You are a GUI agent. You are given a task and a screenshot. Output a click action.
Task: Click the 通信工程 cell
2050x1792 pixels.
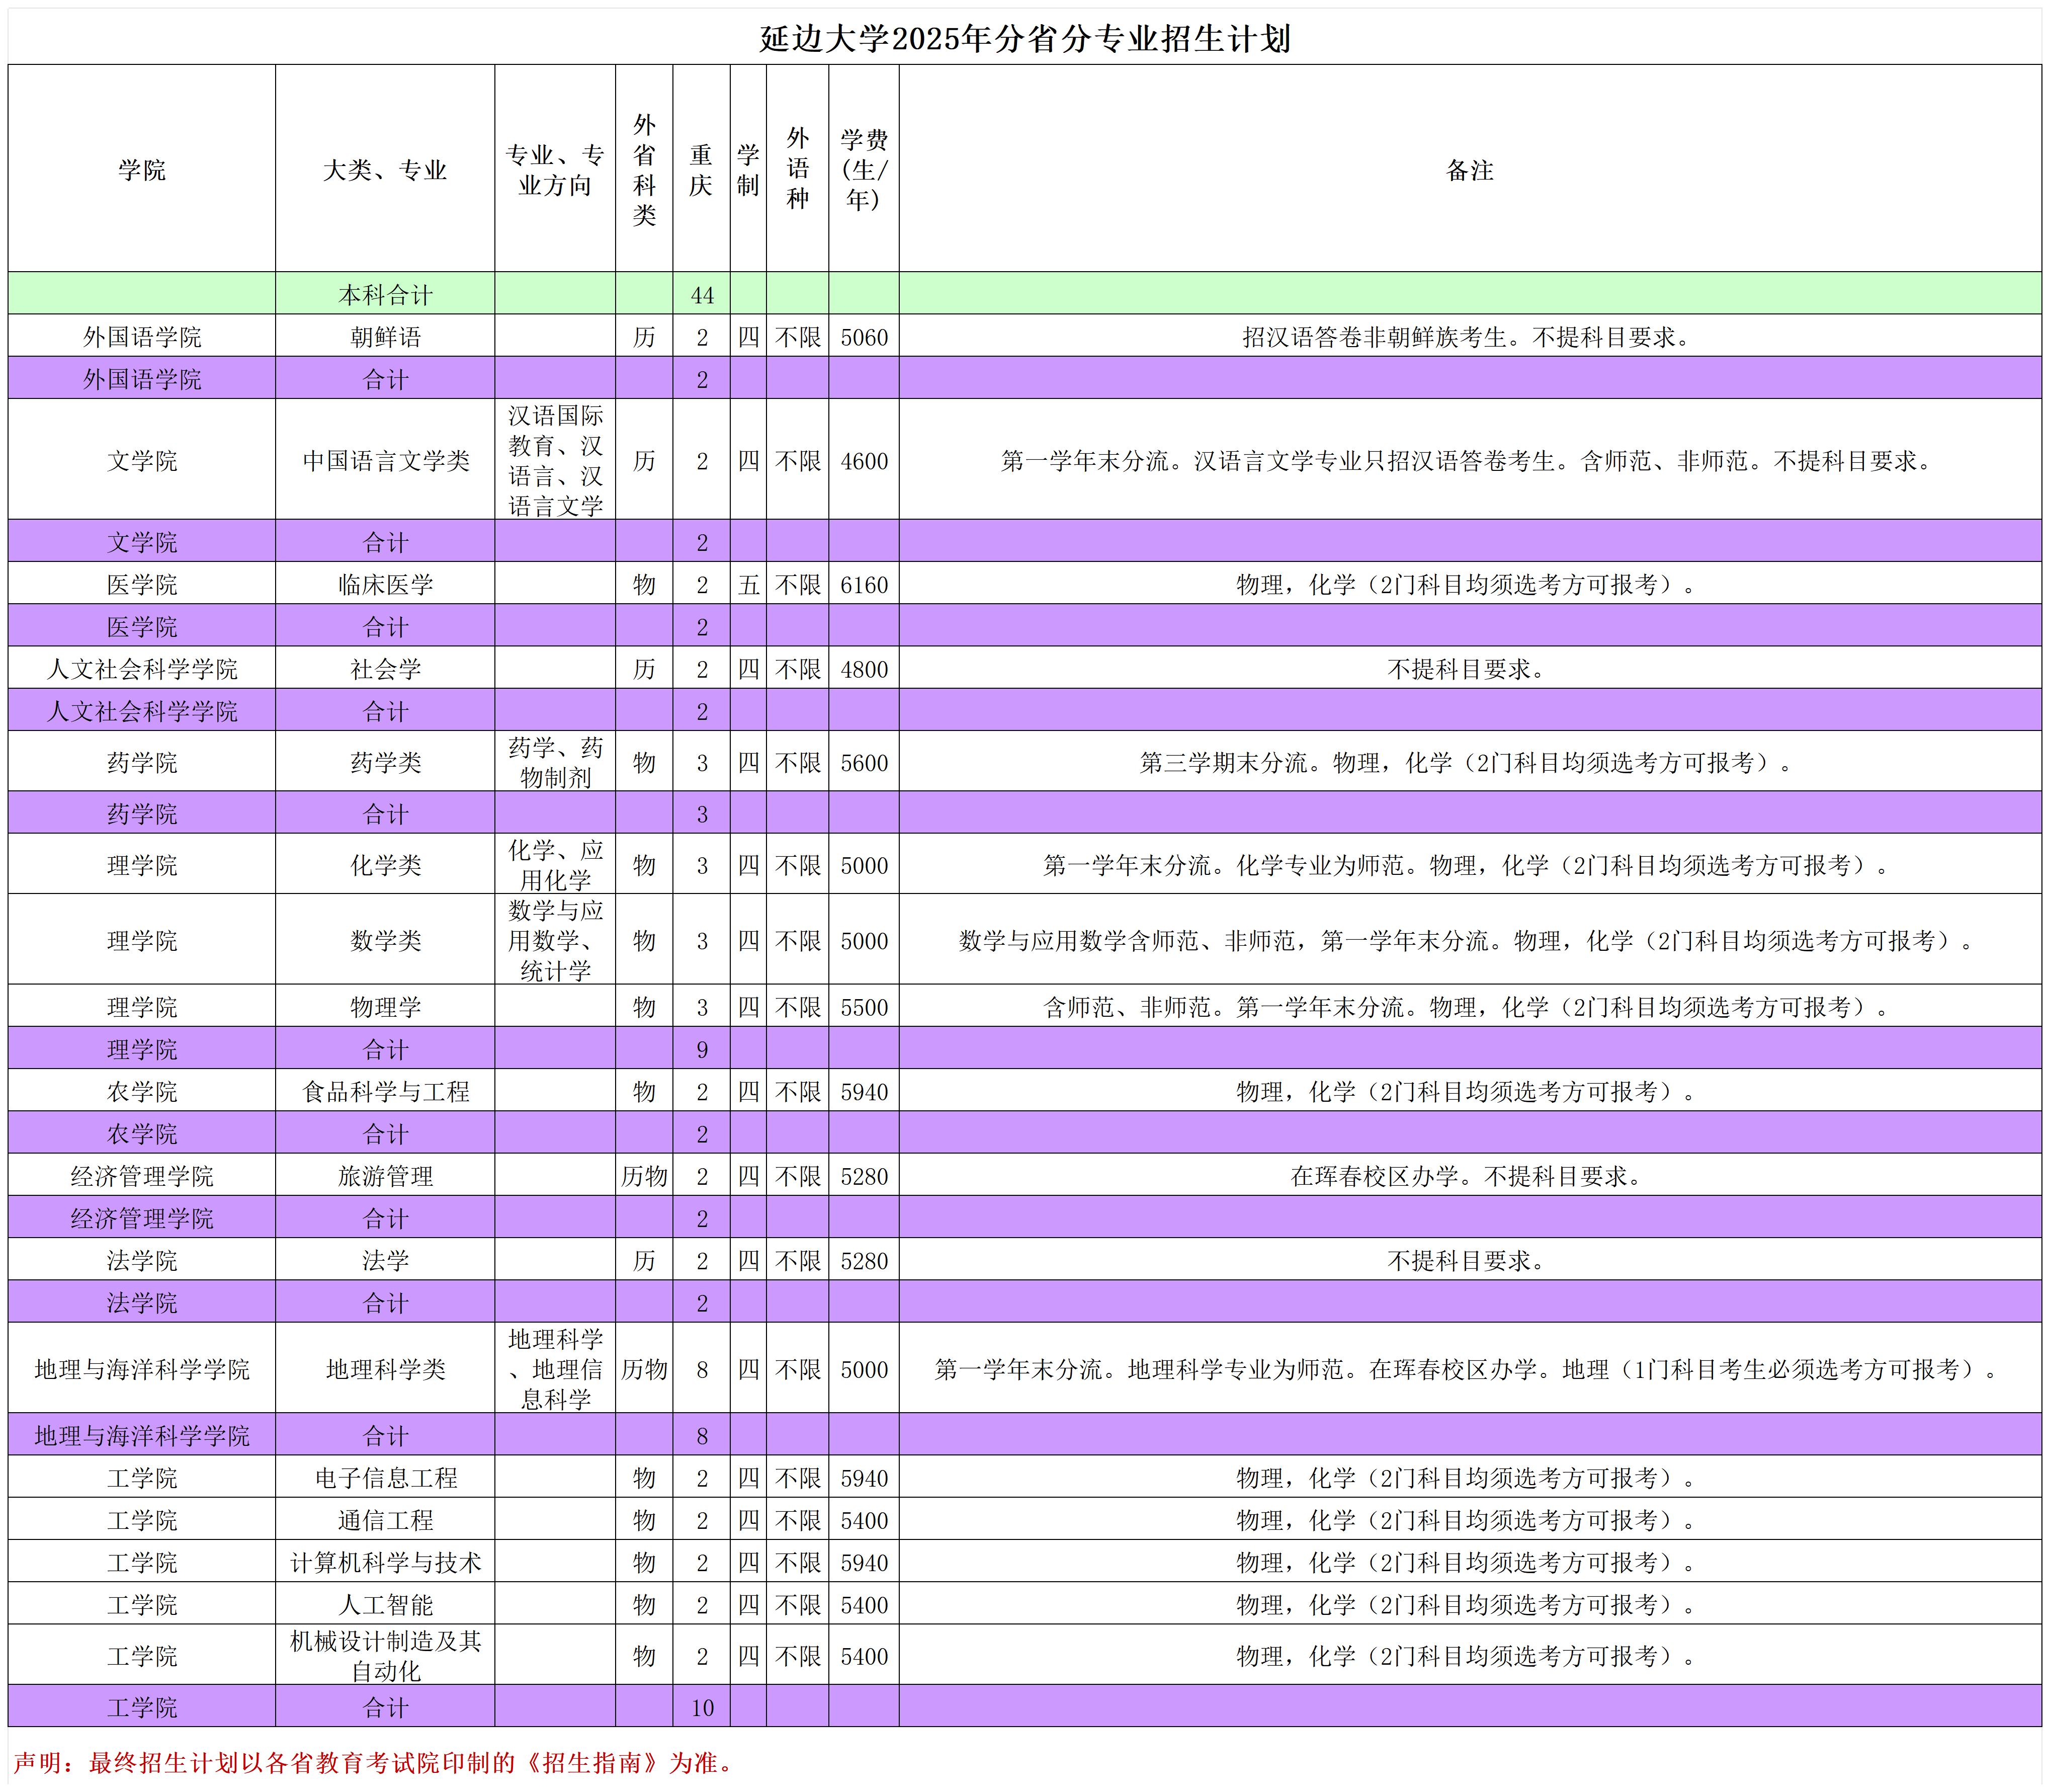point(385,1519)
